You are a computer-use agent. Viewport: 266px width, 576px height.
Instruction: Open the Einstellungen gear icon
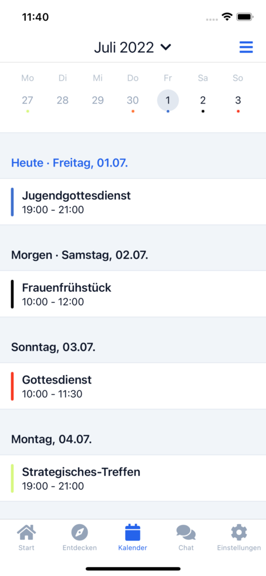click(x=239, y=532)
